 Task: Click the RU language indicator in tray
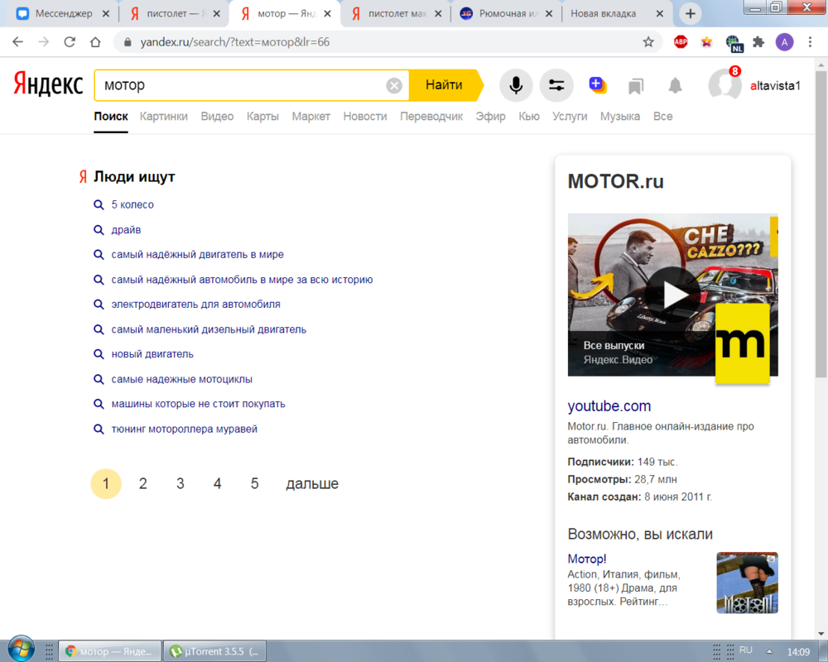click(x=746, y=650)
